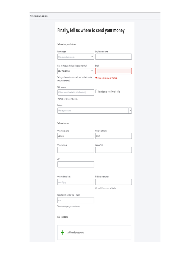Select the Owner's first name field

coord(75,136)
